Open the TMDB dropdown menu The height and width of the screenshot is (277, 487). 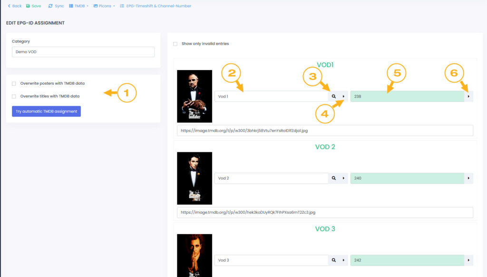pos(79,6)
